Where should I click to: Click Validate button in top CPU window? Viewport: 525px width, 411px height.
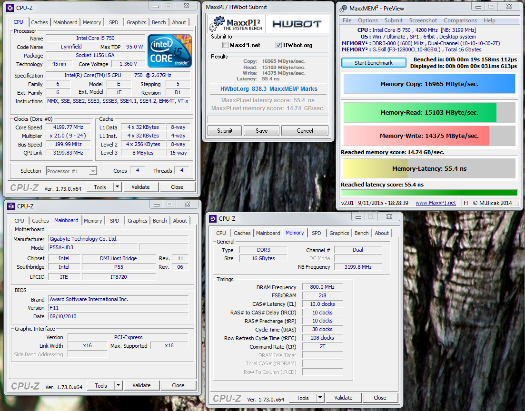140,187
